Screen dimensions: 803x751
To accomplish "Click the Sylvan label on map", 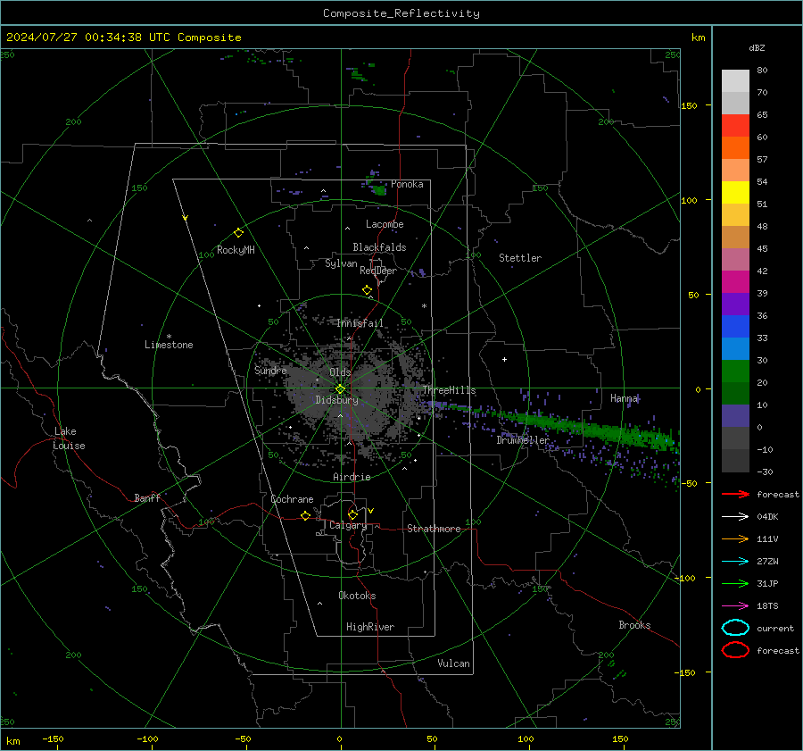I will coord(341,263).
